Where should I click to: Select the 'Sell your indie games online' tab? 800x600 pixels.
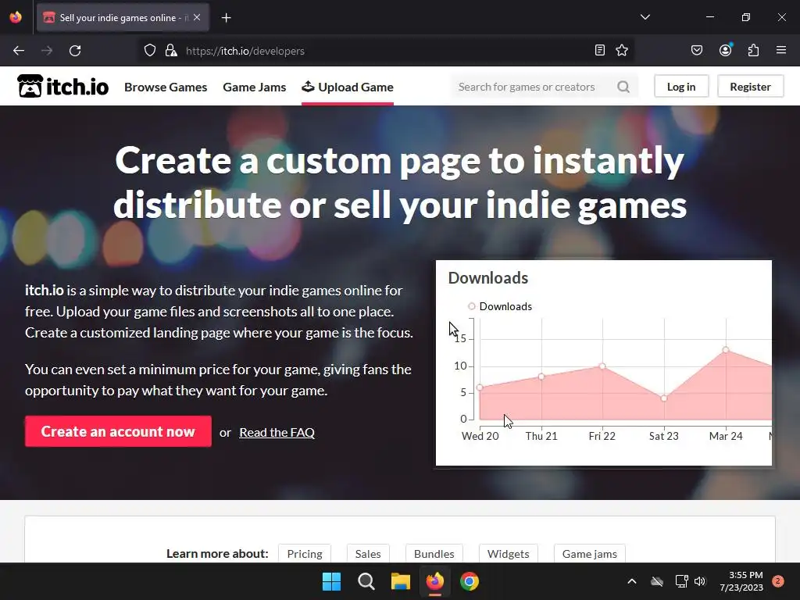tap(123, 17)
